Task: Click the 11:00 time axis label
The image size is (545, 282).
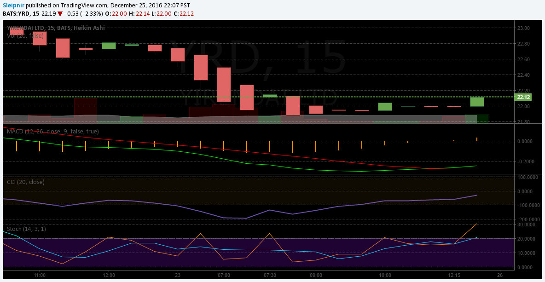Action: 40,274
